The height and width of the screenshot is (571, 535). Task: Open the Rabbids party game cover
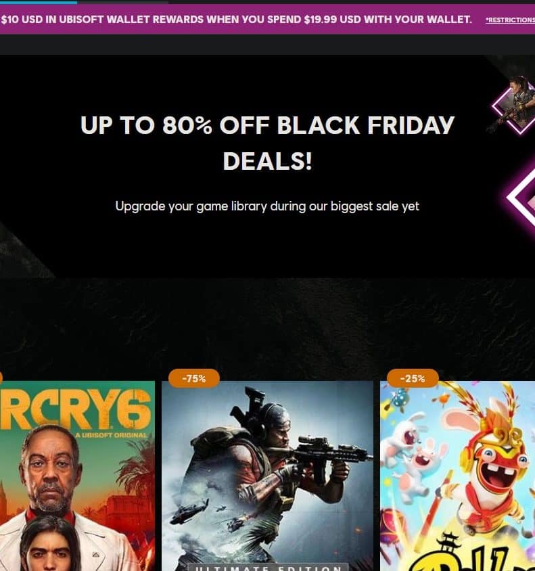[457, 476]
